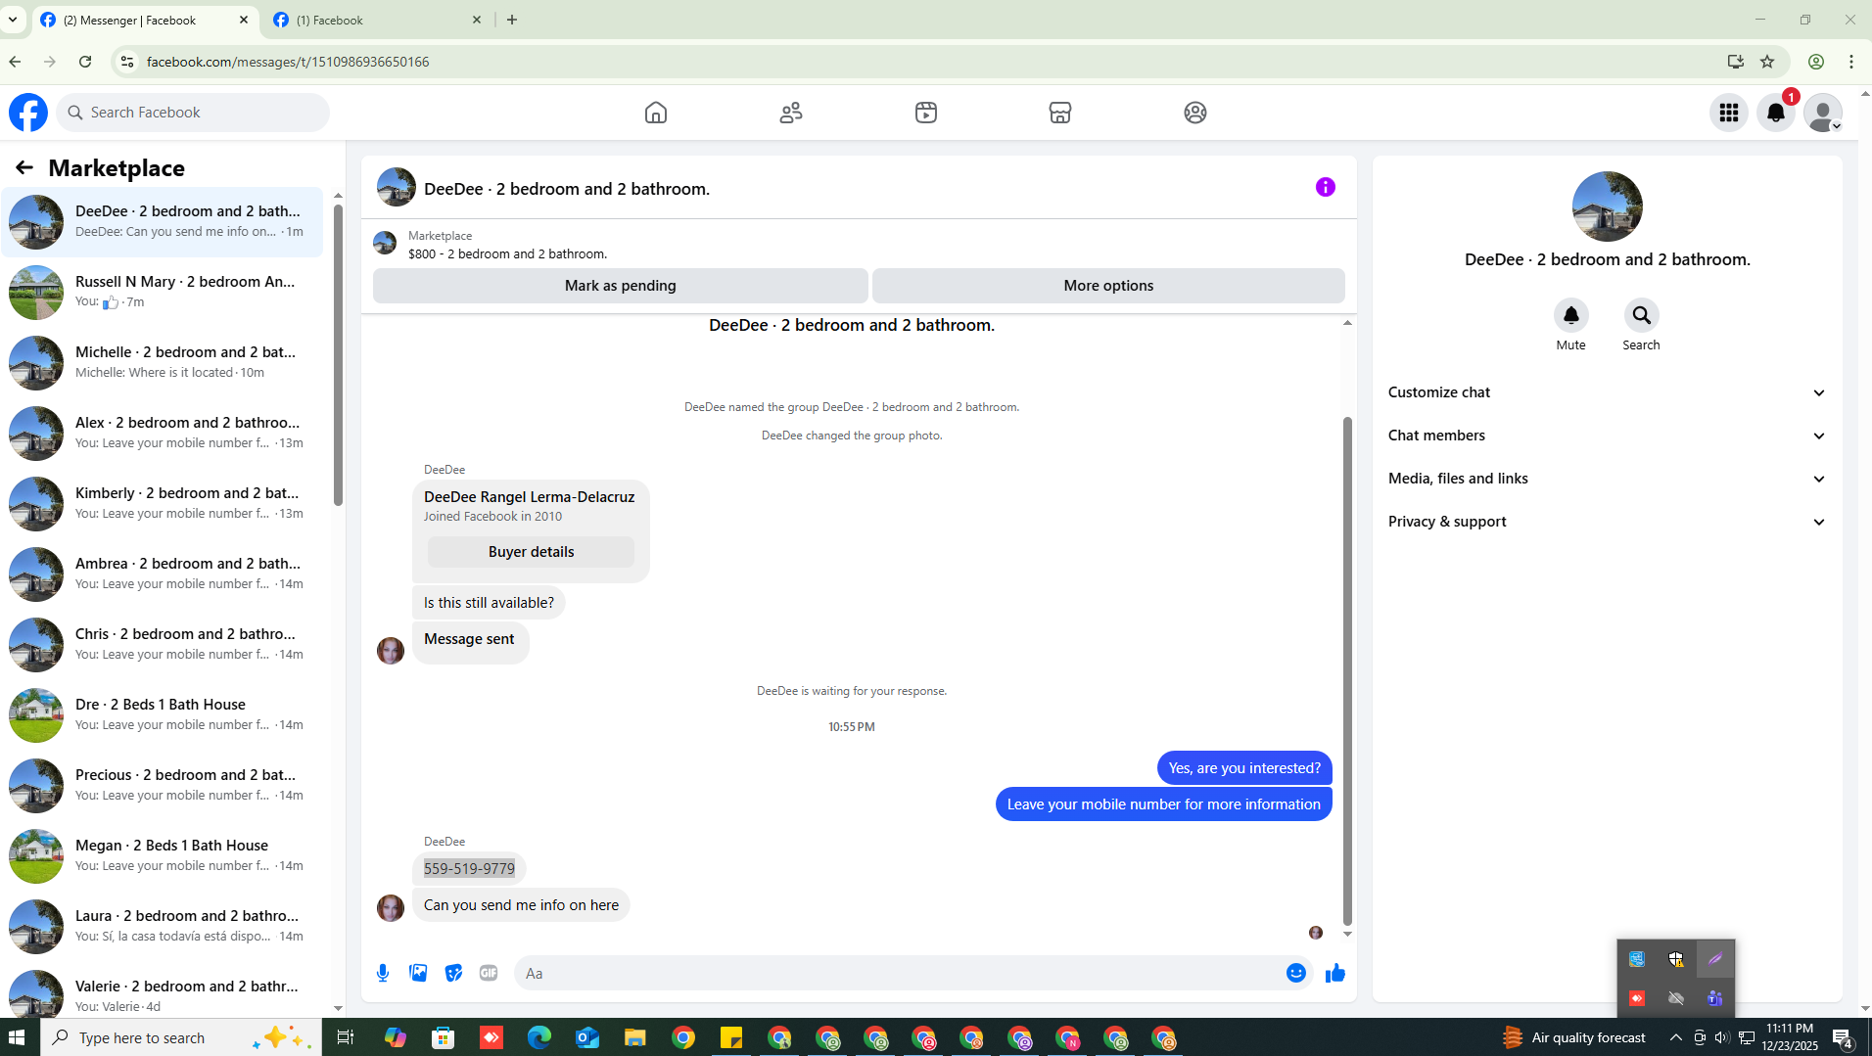Open Friends icon in top nav
The height and width of the screenshot is (1056, 1872).
pos(791,113)
